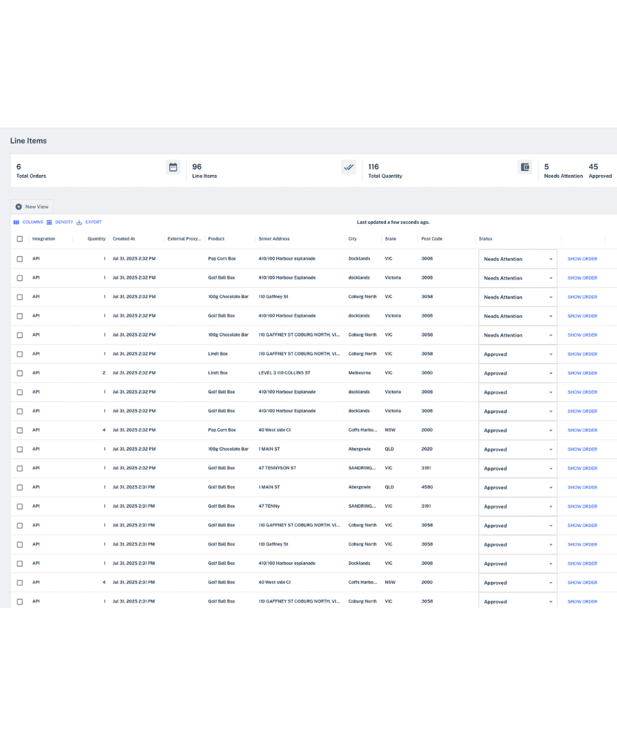Click Show Order for the first row
The width and height of the screenshot is (617, 755).
tap(582, 259)
